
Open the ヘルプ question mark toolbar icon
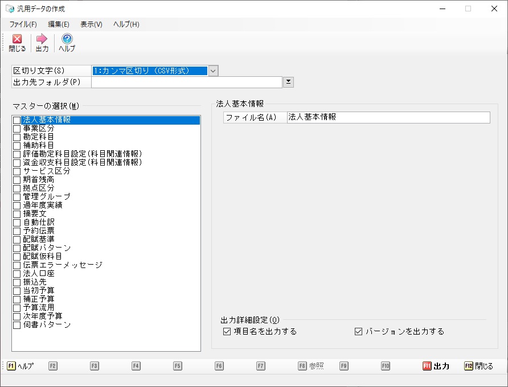coord(67,39)
